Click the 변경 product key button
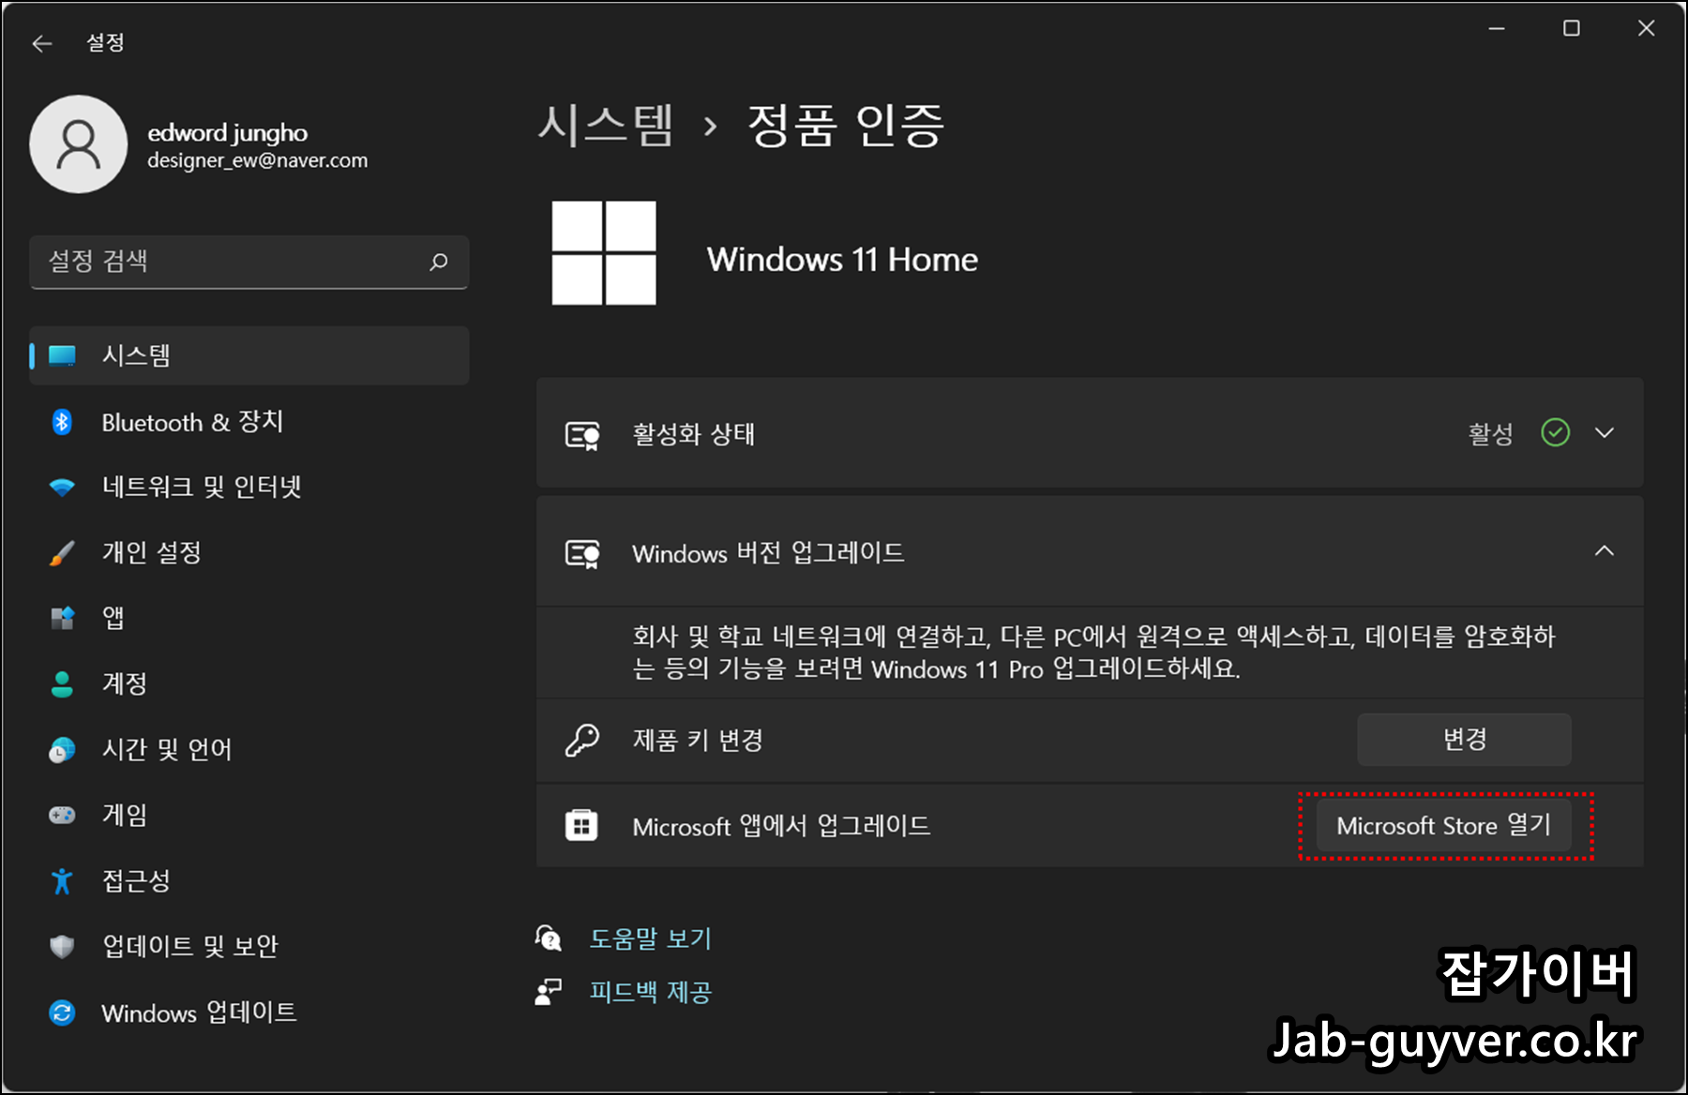Viewport: 1688px width, 1095px height. pyautogui.click(x=1463, y=739)
